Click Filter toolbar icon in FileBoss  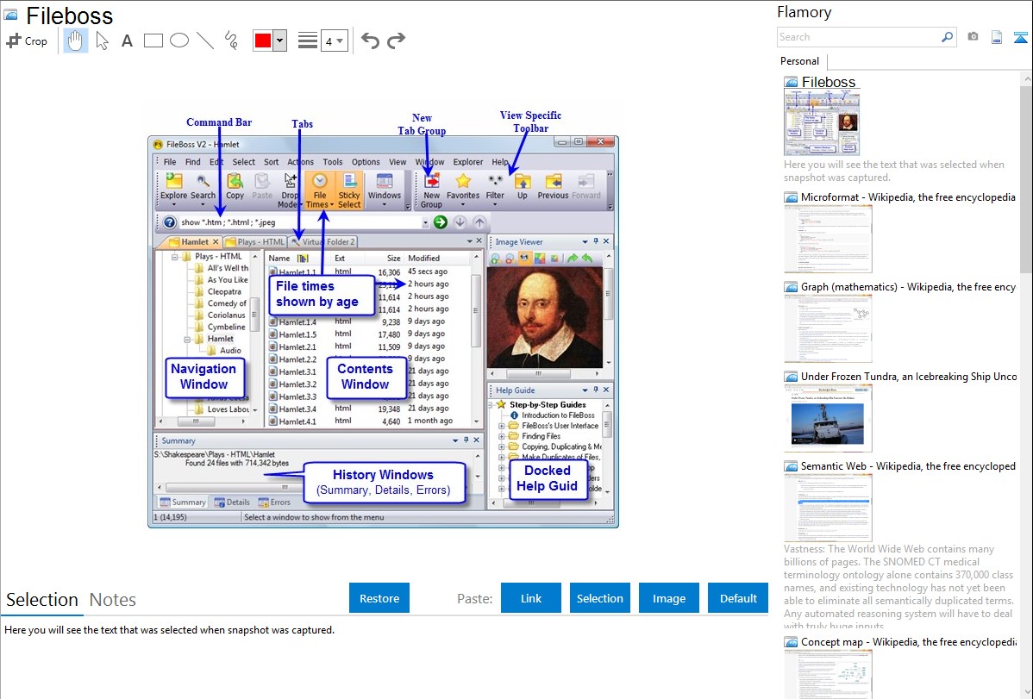495,186
